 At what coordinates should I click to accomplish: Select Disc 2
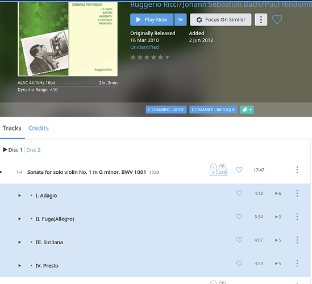[34, 150]
